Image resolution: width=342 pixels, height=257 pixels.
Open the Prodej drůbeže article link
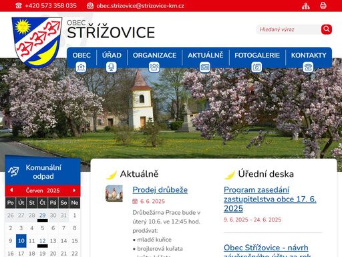pos(160,190)
